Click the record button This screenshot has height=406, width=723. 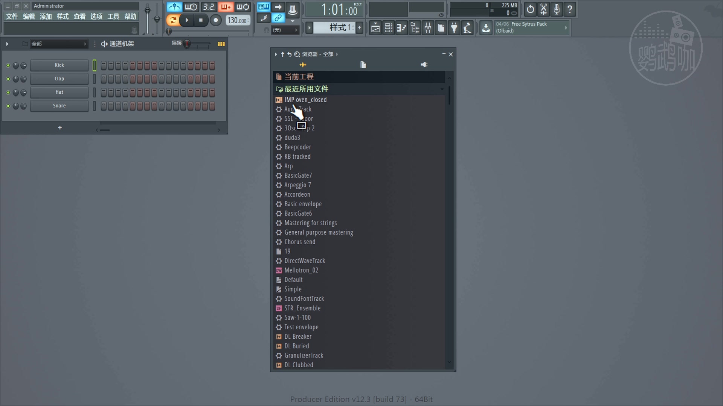coord(215,20)
